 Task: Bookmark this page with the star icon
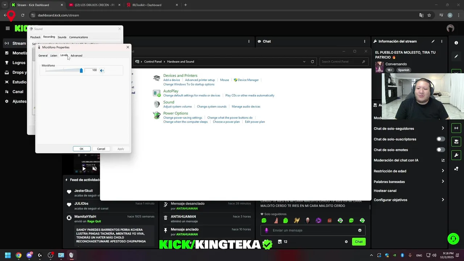429,15
